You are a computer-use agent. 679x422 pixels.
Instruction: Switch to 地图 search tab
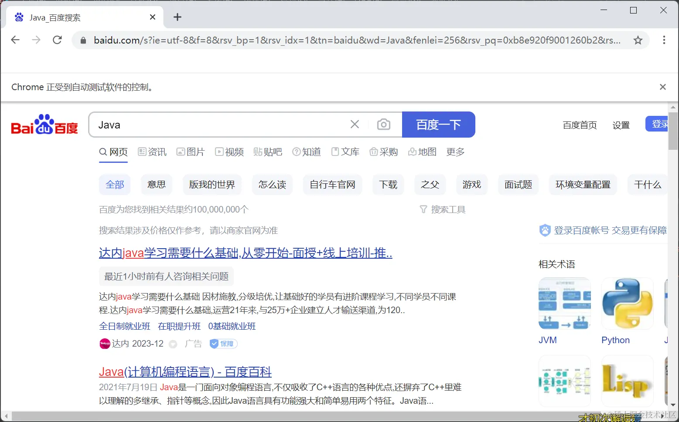click(423, 152)
